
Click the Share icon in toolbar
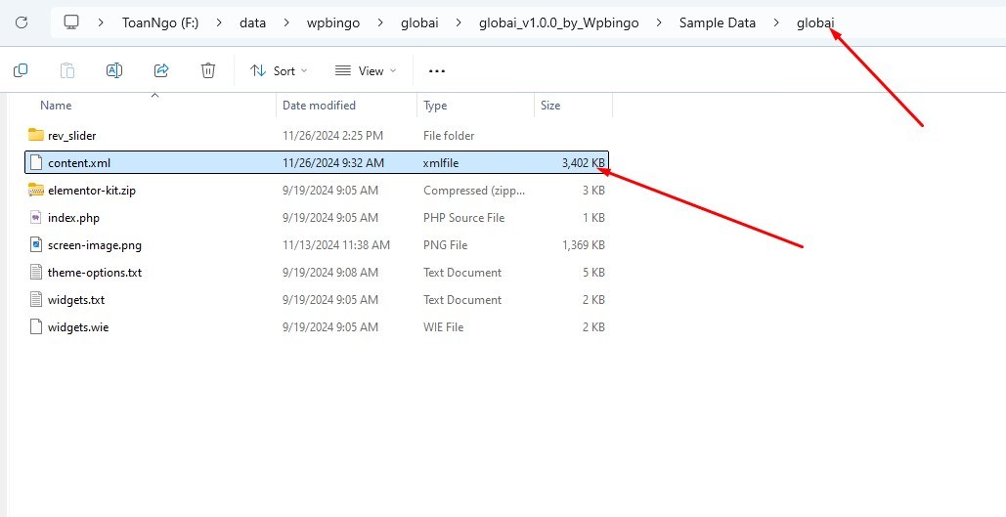click(161, 70)
